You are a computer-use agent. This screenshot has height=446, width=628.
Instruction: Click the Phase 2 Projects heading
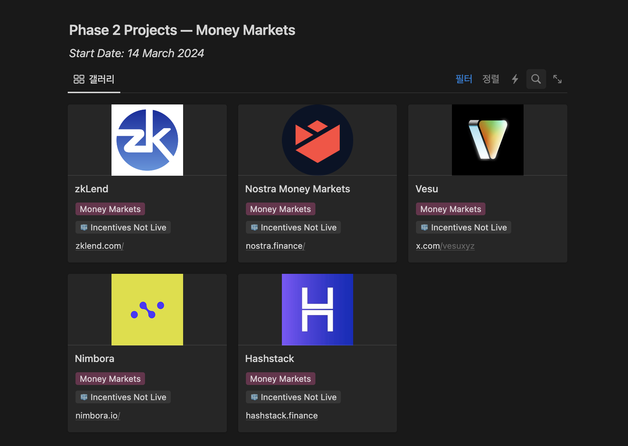(182, 30)
